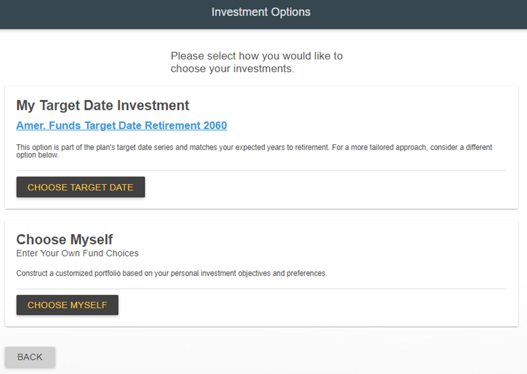Go back with the BACK button
The height and width of the screenshot is (374, 527).
tap(30, 357)
